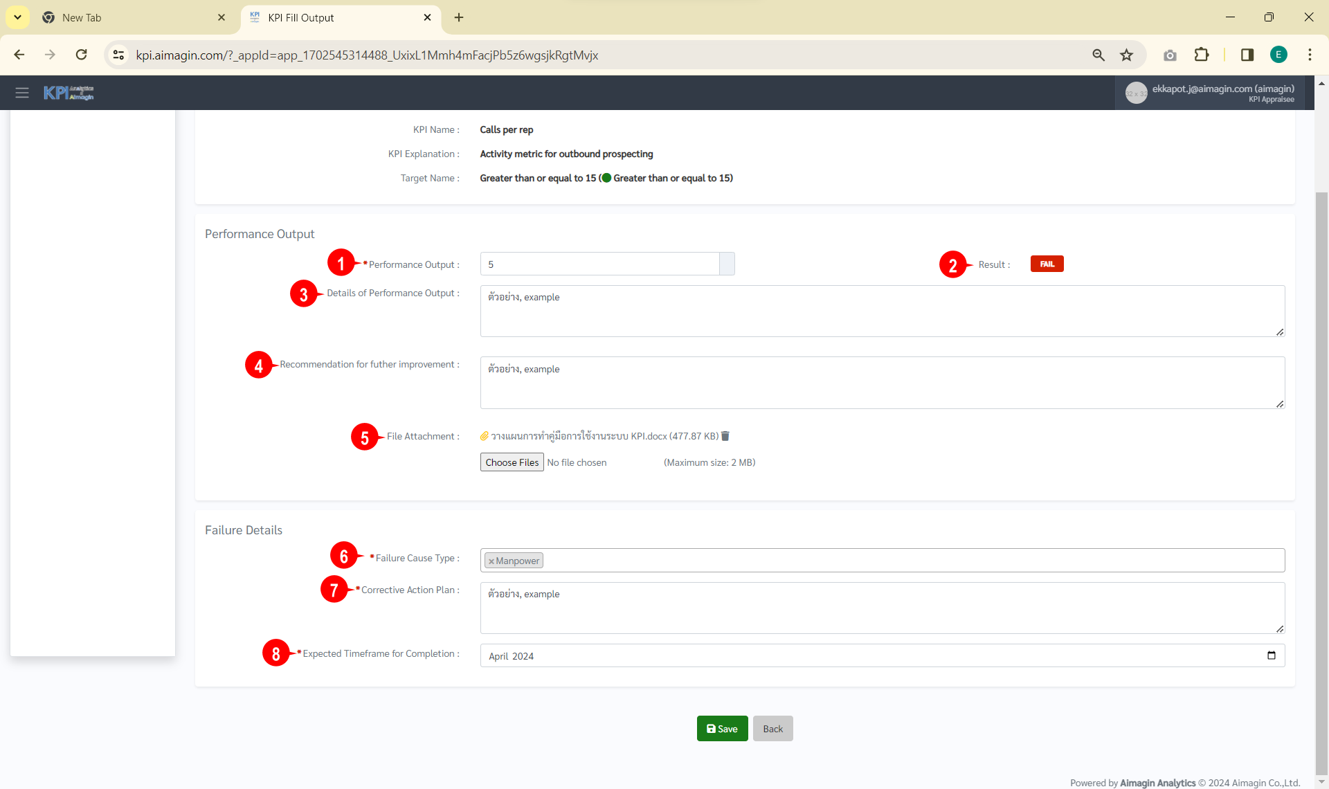This screenshot has width=1329, height=789.
Task: Save the KPI output form
Action: (x=722, y=729)
